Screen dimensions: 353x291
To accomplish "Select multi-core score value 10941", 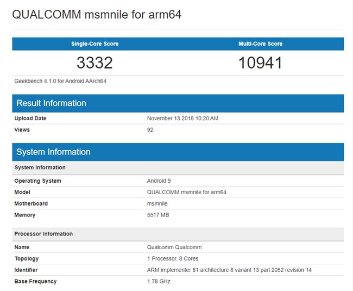I will pos(260,63).
